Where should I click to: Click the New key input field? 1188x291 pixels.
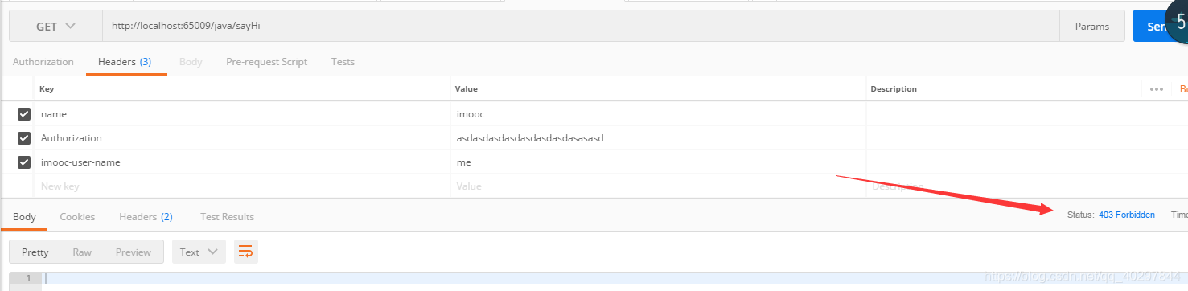(241, 186)
